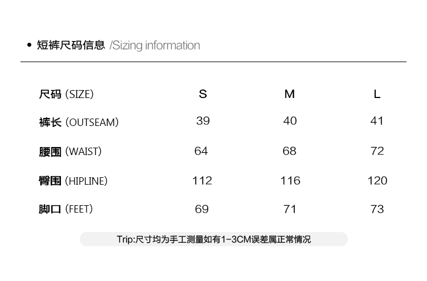Viewport: 427px width, 281px height.
Task: Click the S size column header
Action: pos(203,94)
